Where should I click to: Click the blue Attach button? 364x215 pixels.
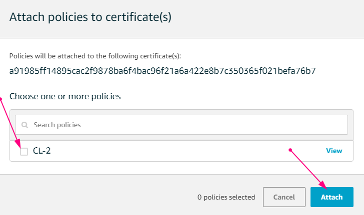331,197
